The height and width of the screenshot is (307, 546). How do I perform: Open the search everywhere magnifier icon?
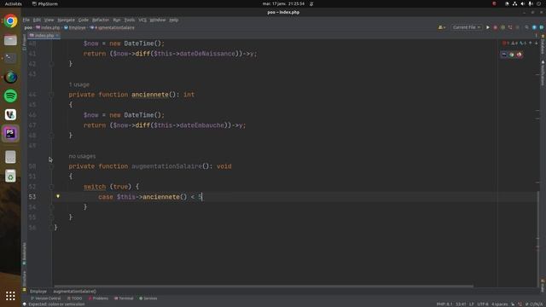point(526,27)
